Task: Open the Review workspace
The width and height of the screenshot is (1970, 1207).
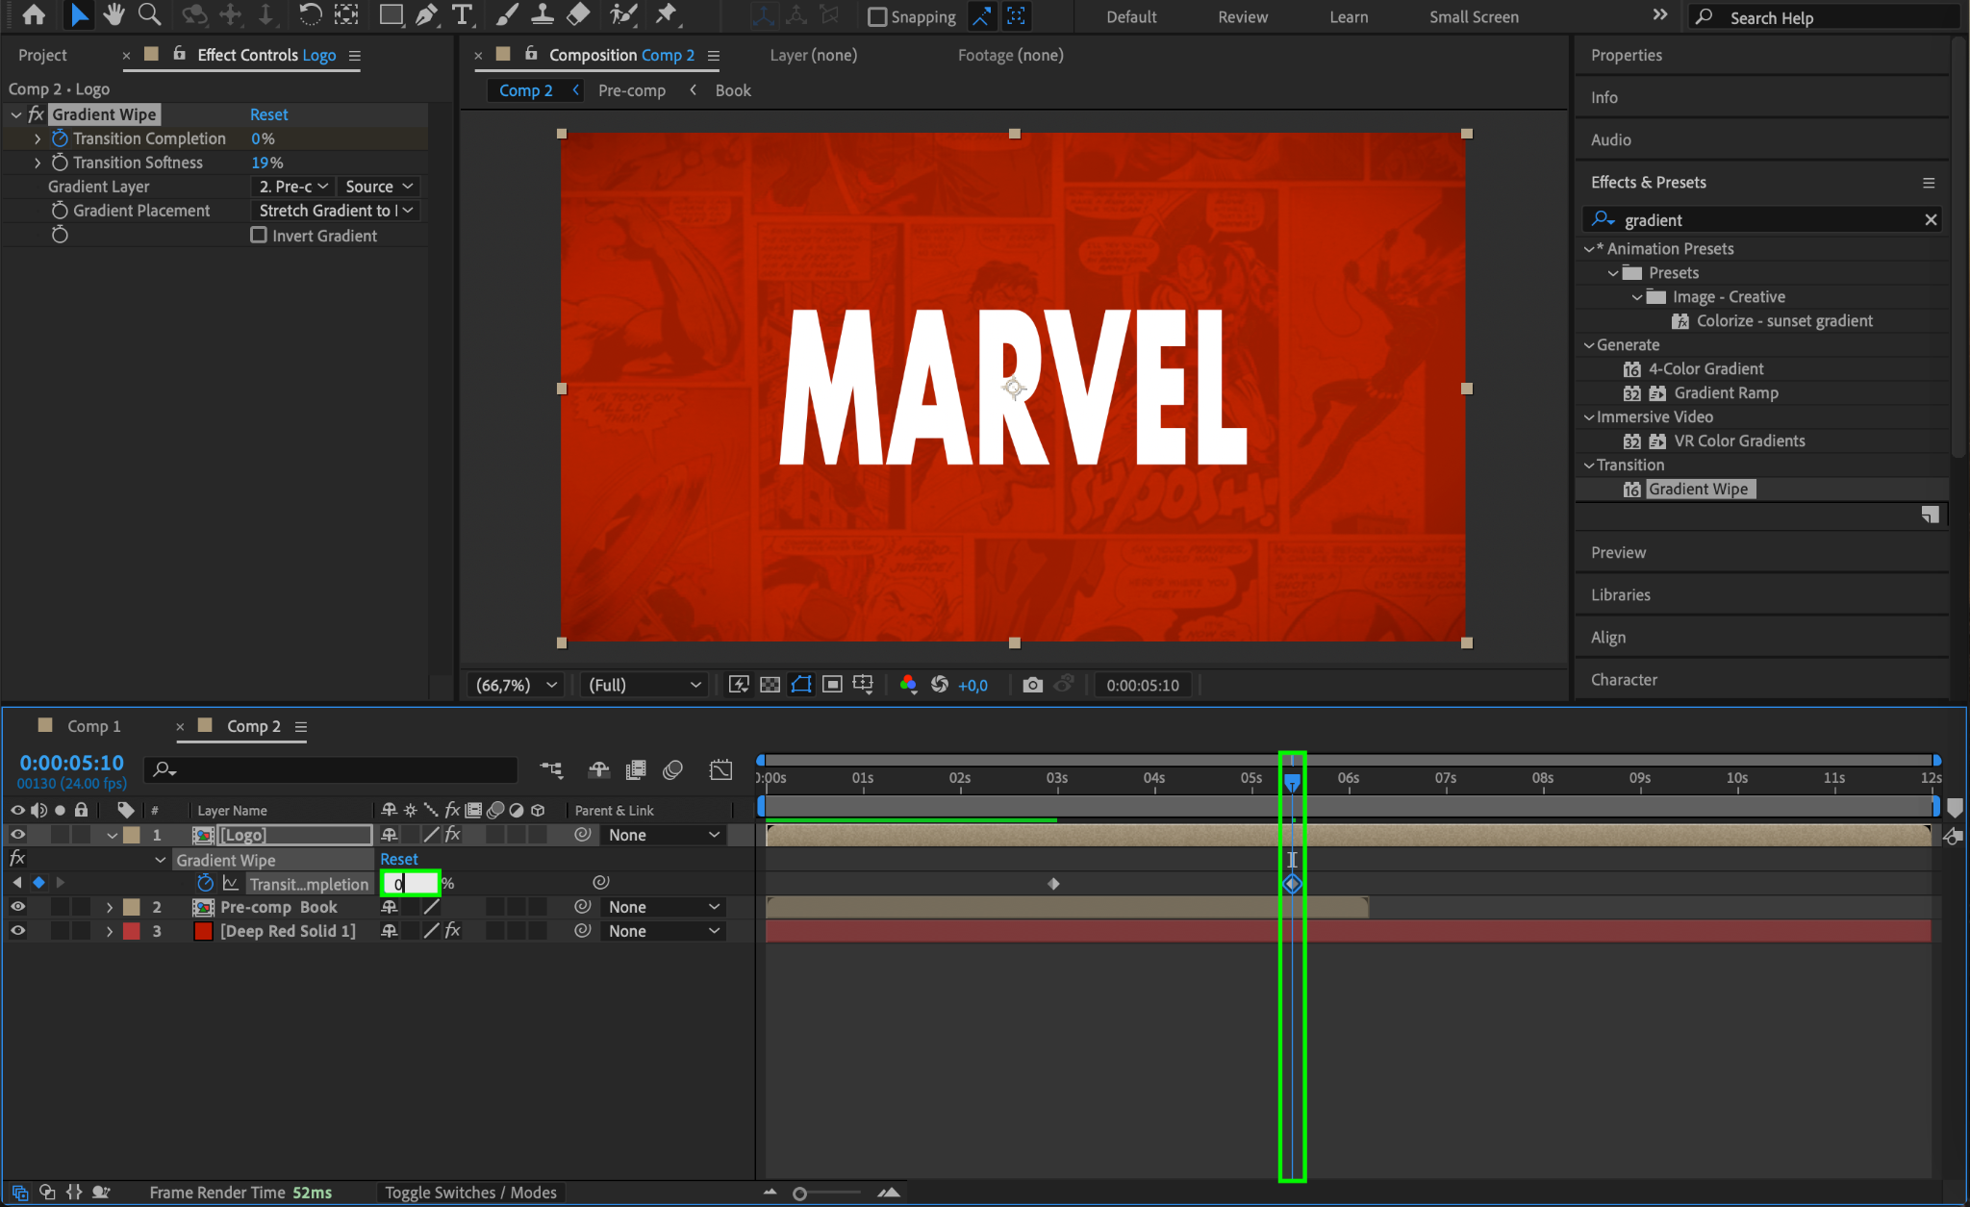Action: tap(1242, 16)
